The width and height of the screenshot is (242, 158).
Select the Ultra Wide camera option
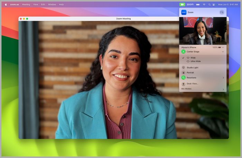195,61
